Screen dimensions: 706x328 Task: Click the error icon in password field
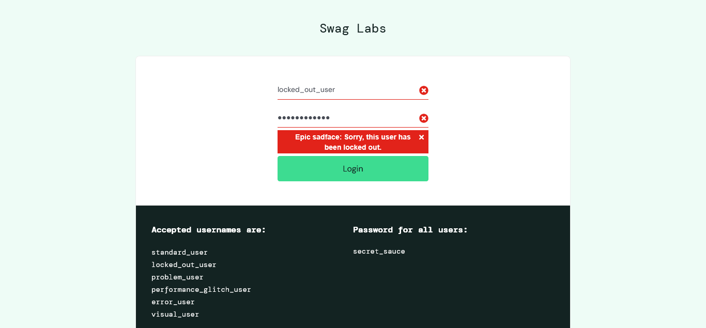click(x=424, y=118)
